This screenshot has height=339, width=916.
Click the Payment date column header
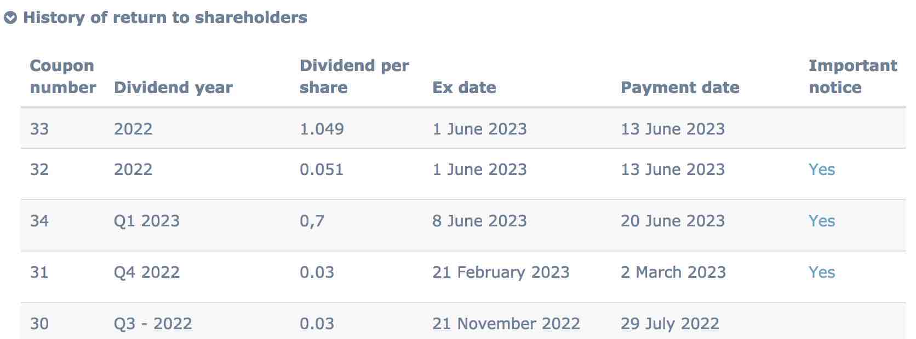pyautogui.click(x=680, y=87)
